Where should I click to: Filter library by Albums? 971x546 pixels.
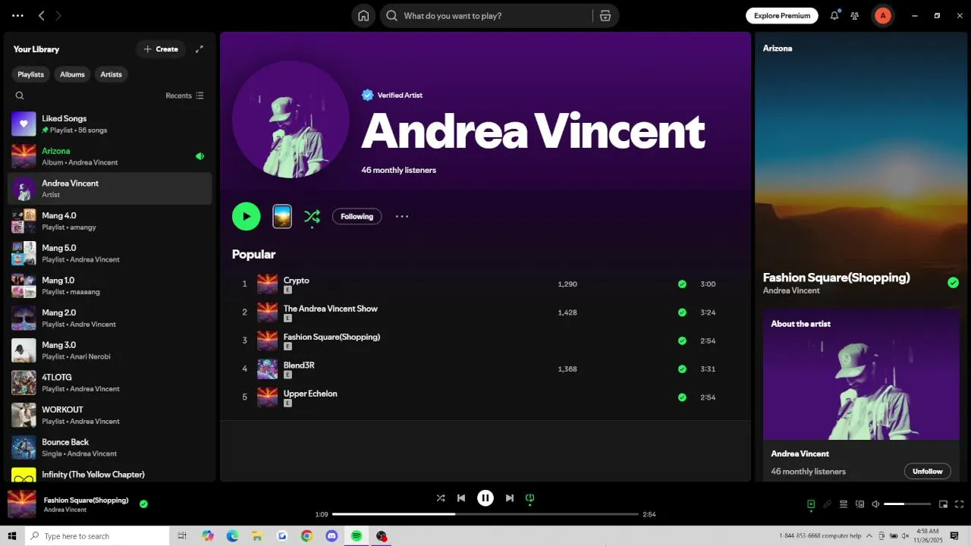(72, 74)
